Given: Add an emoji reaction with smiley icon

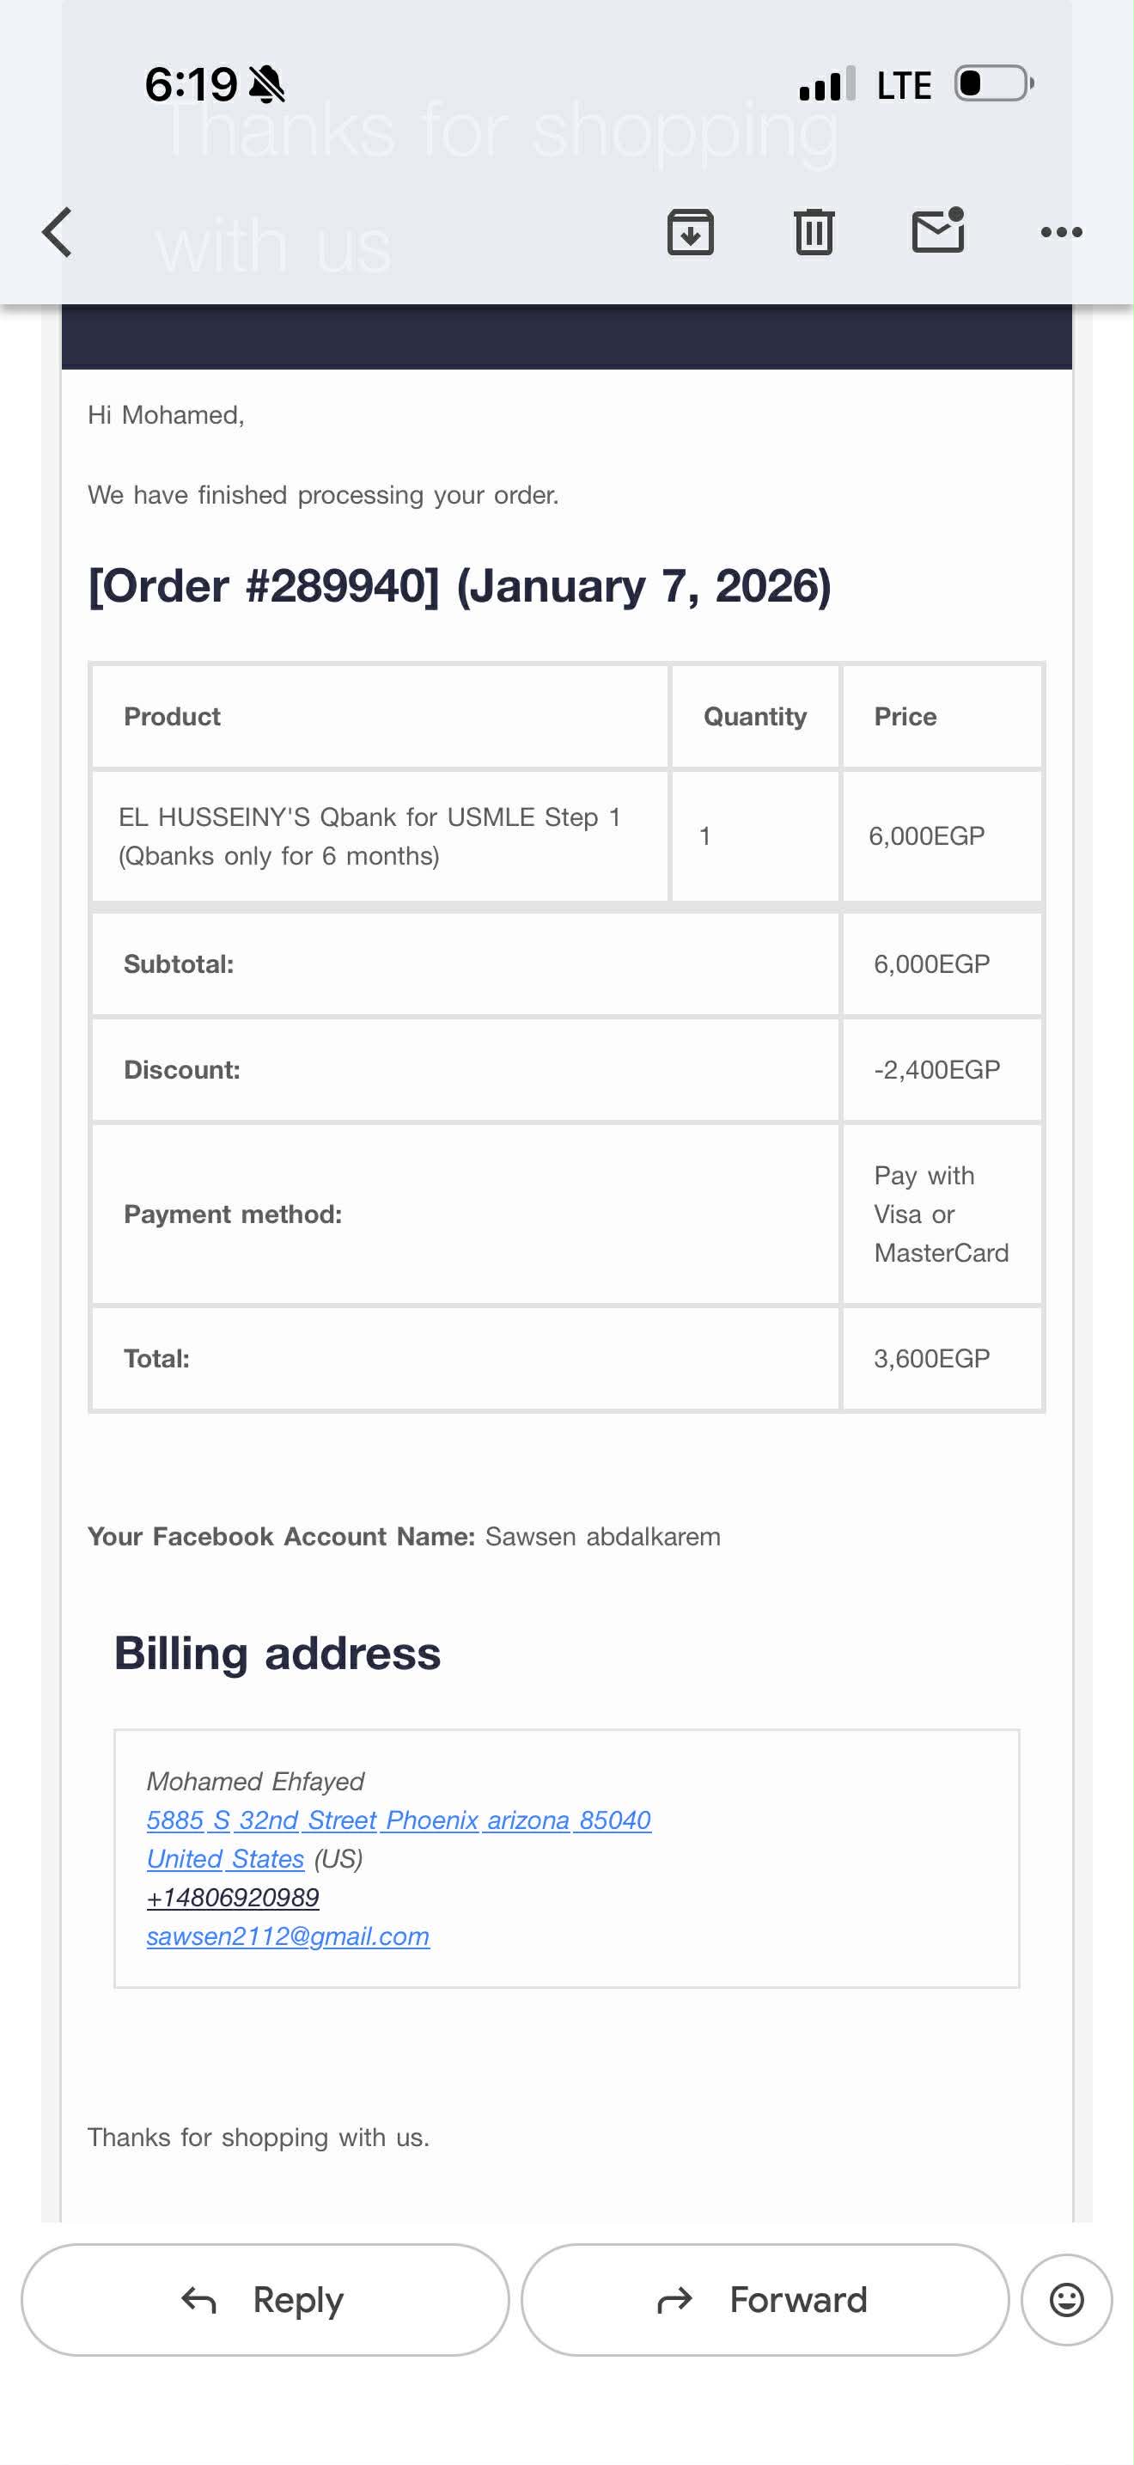Looking at the screenshot, I should coord(1066,2299).
